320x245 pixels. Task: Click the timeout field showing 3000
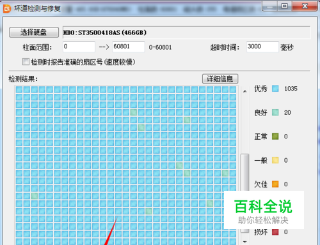[x=262, y=47]
